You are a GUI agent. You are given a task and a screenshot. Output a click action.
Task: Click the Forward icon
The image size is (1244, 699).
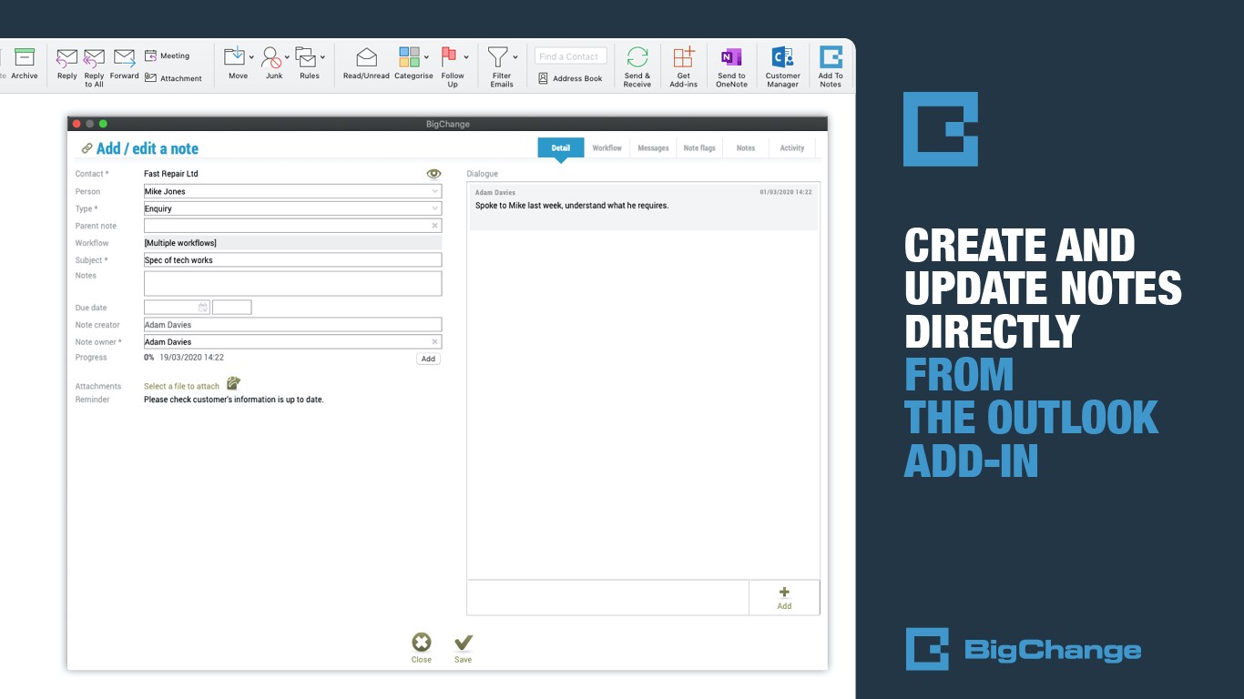point(125,58)
